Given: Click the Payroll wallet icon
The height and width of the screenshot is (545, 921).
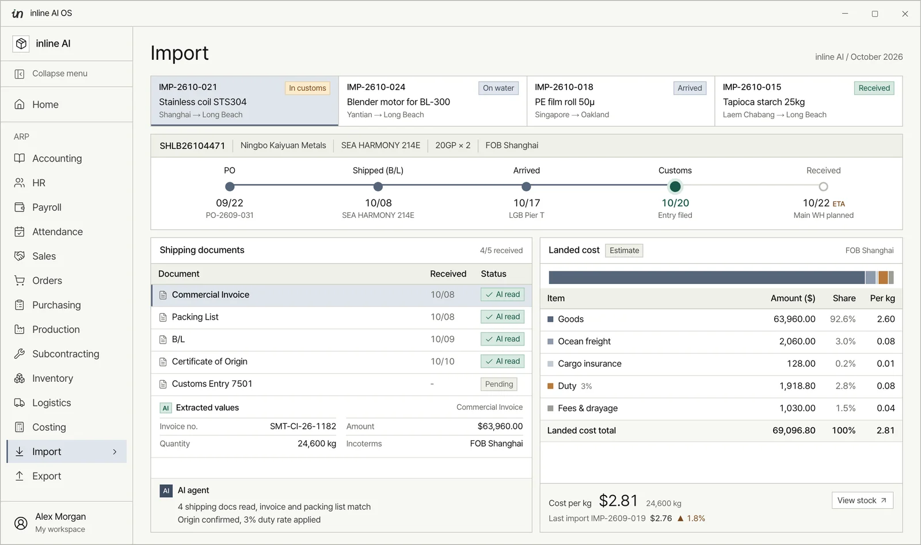Looking at the screenshot, I should [20, 207].
